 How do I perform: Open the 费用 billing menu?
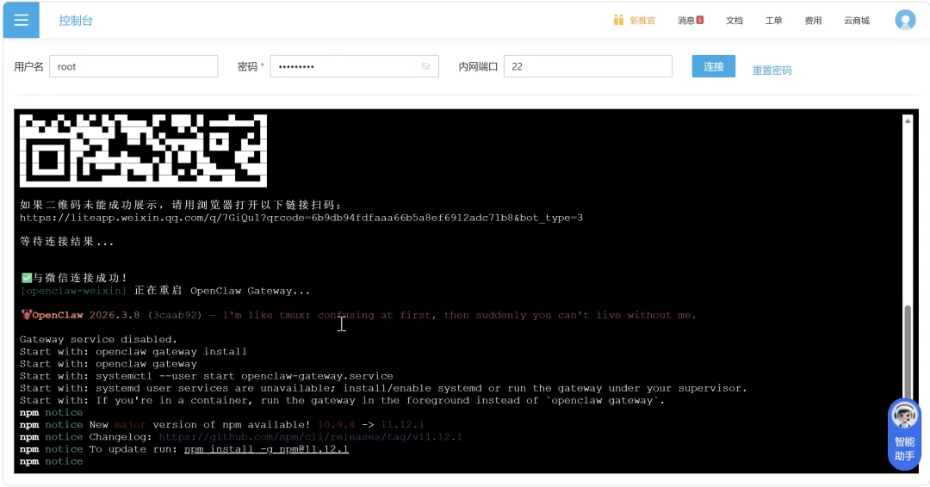coord(813,21)
